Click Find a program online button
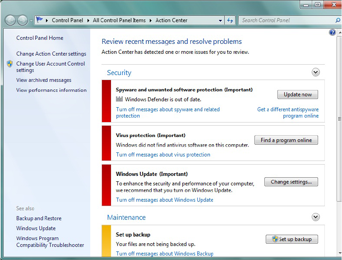 [286, 140]
